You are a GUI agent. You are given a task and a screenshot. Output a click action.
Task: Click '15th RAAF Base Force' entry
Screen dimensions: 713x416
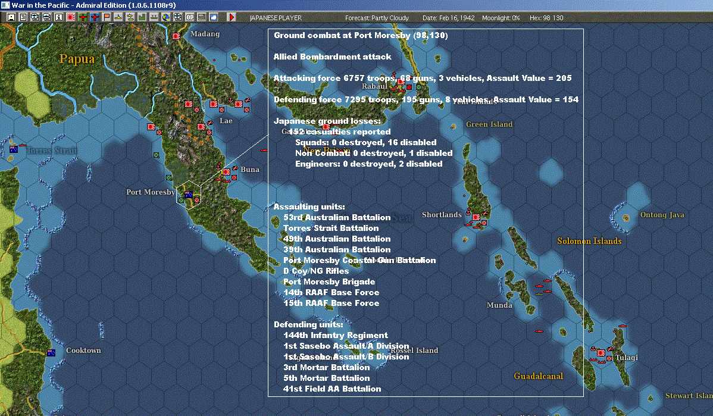click(x=331, y=304)
